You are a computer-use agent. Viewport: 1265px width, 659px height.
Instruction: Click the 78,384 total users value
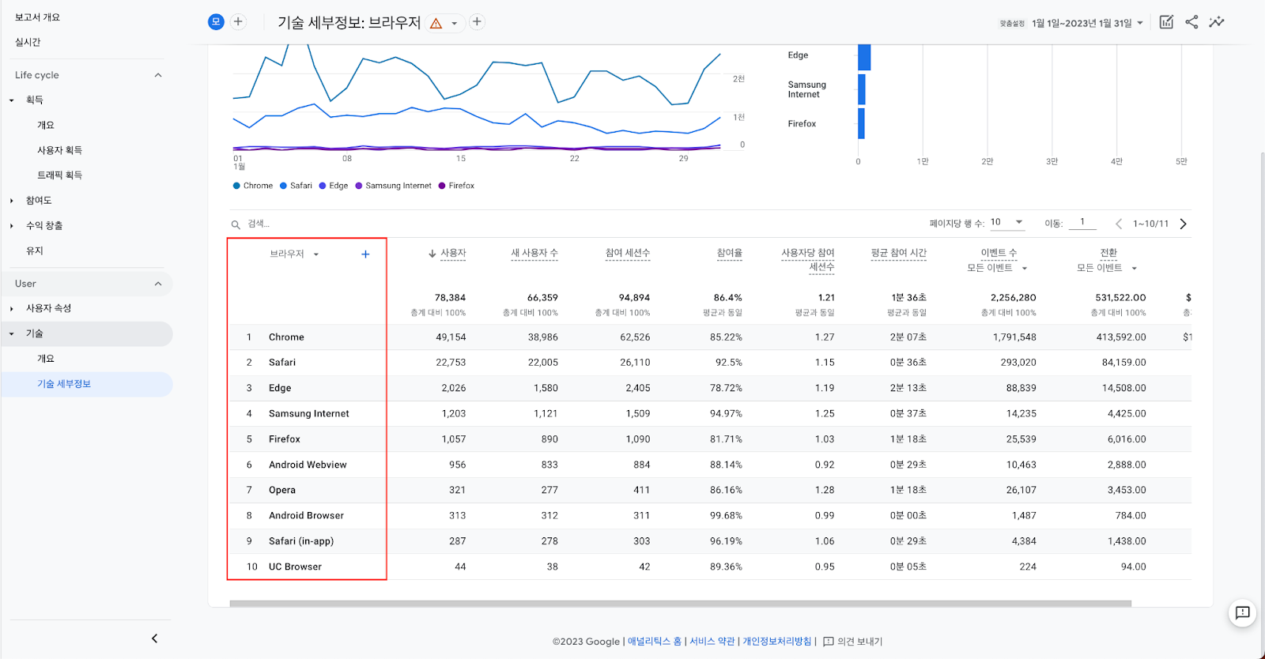450,298
